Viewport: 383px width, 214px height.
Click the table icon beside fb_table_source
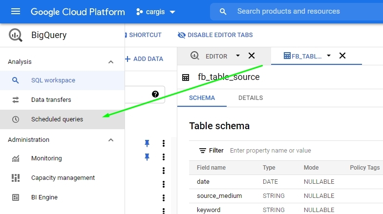186,78
